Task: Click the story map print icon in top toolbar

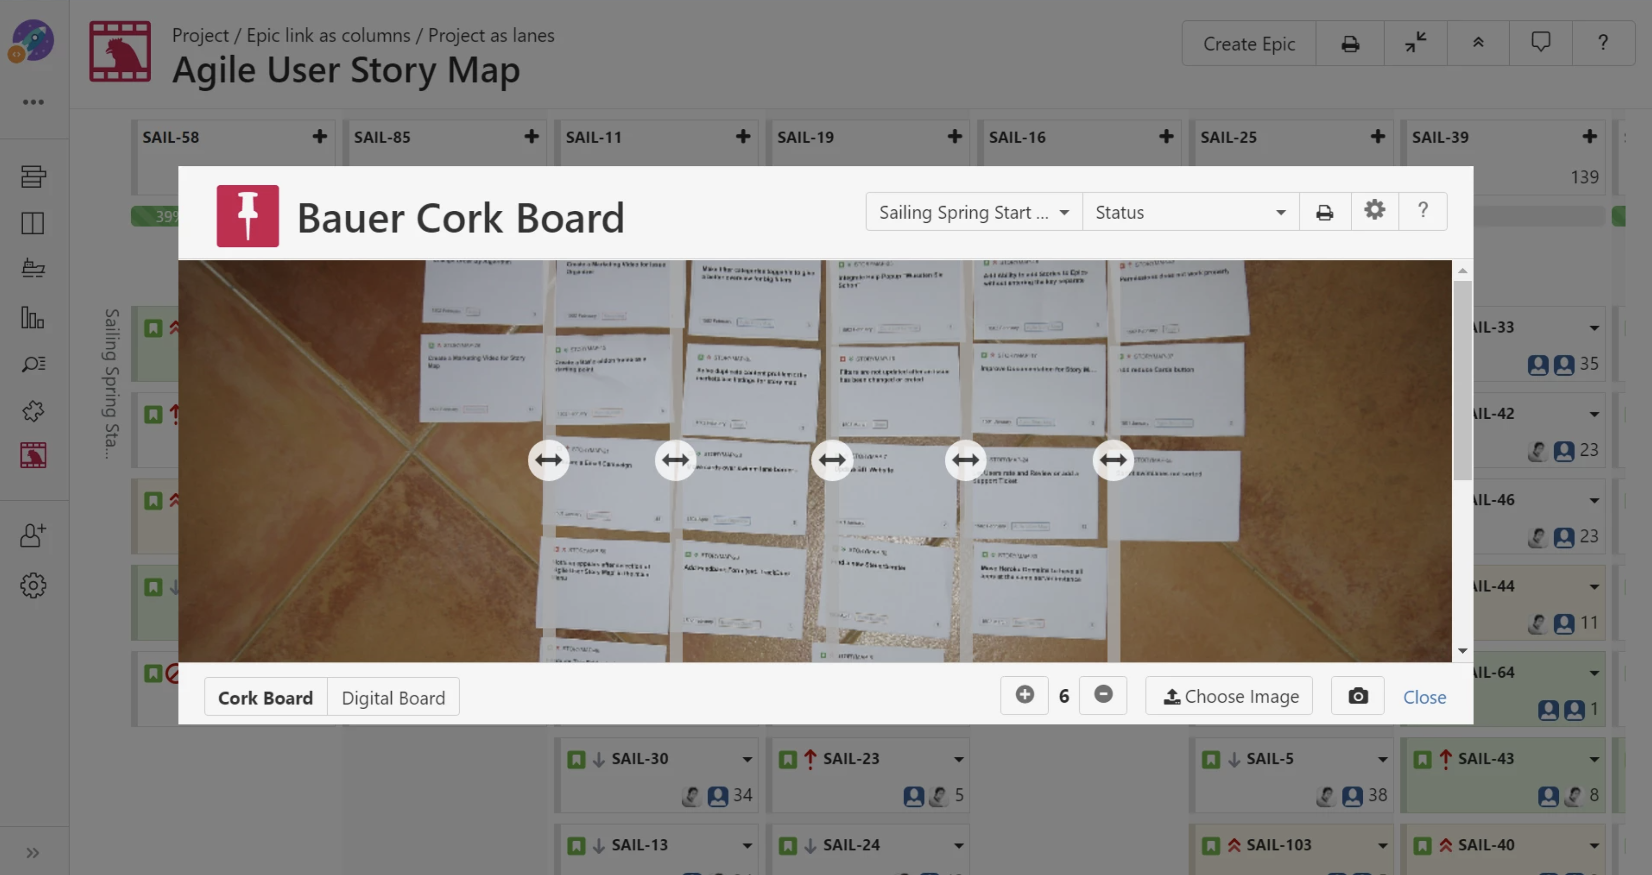Action: pos(1350,43)
